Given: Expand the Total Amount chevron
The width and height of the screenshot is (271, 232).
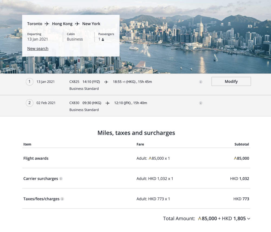Looking at the screenshot, I should [x=249, y=219].
